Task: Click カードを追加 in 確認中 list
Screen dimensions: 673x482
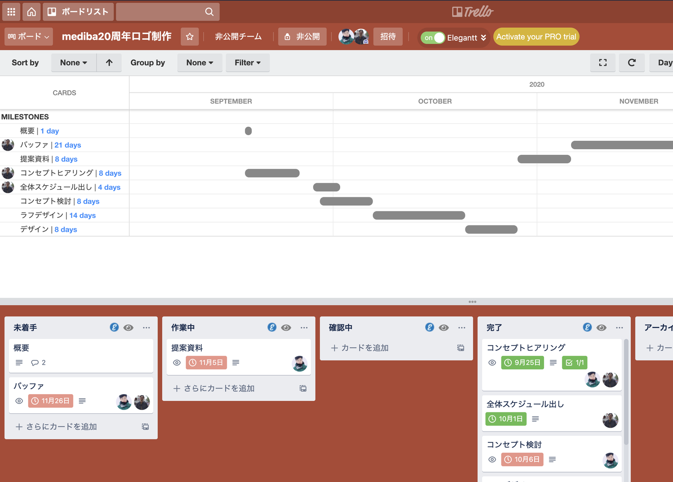Action: (360, 348)
